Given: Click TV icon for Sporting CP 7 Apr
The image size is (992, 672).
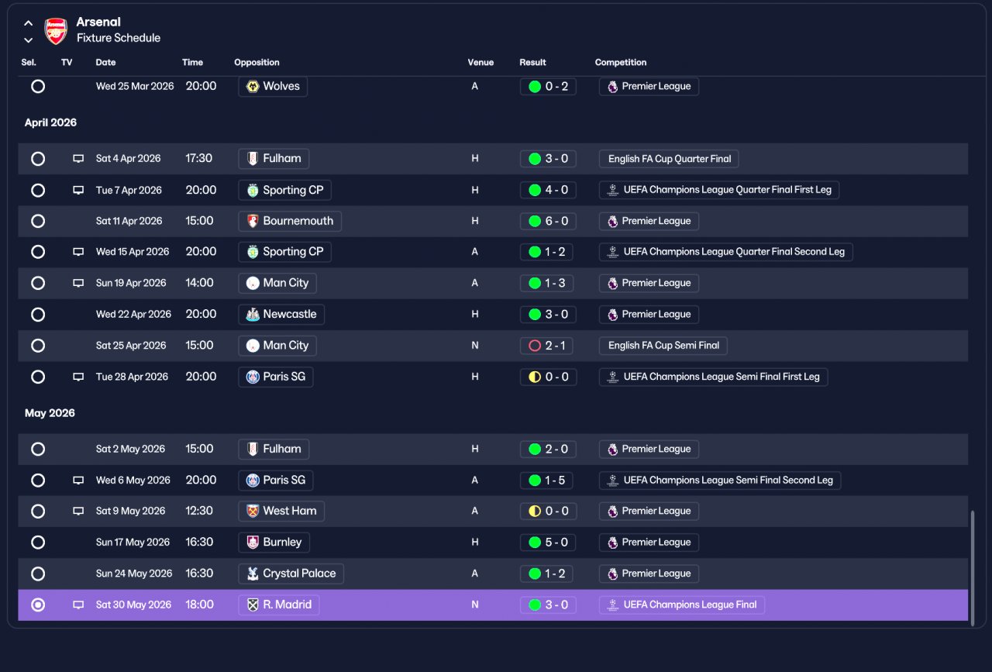Looking at the screenshot, I should pyautogui.click(x=78, y=190).
